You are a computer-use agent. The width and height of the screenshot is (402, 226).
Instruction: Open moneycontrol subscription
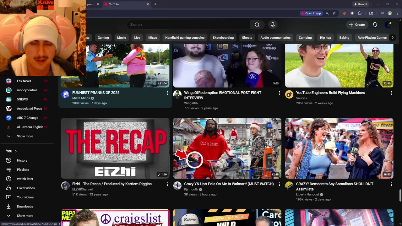pos(27,90)
